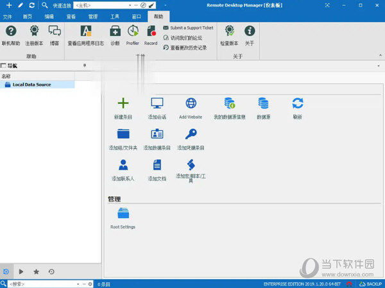385x288 pixels.
Task: Click the bottom search box settings icon
Action: click(x=90, y=284)
